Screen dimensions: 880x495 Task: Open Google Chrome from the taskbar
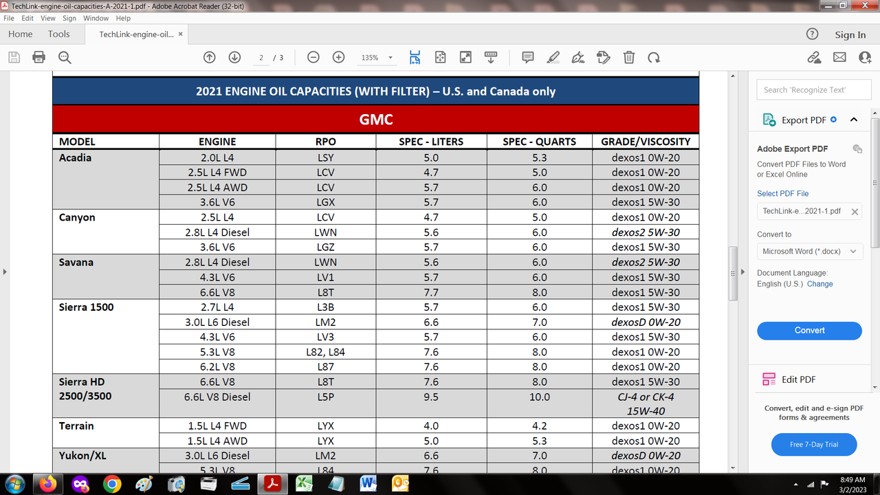tap(112, 484)
